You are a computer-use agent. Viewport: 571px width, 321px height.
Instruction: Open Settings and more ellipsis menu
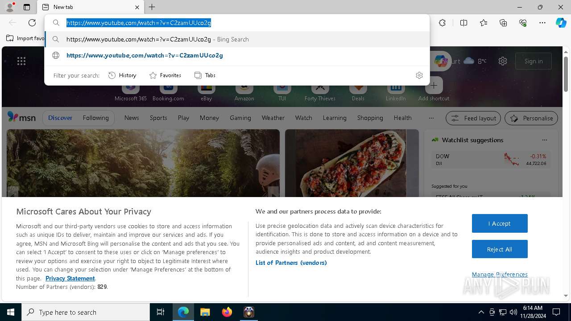click(542, 23)
